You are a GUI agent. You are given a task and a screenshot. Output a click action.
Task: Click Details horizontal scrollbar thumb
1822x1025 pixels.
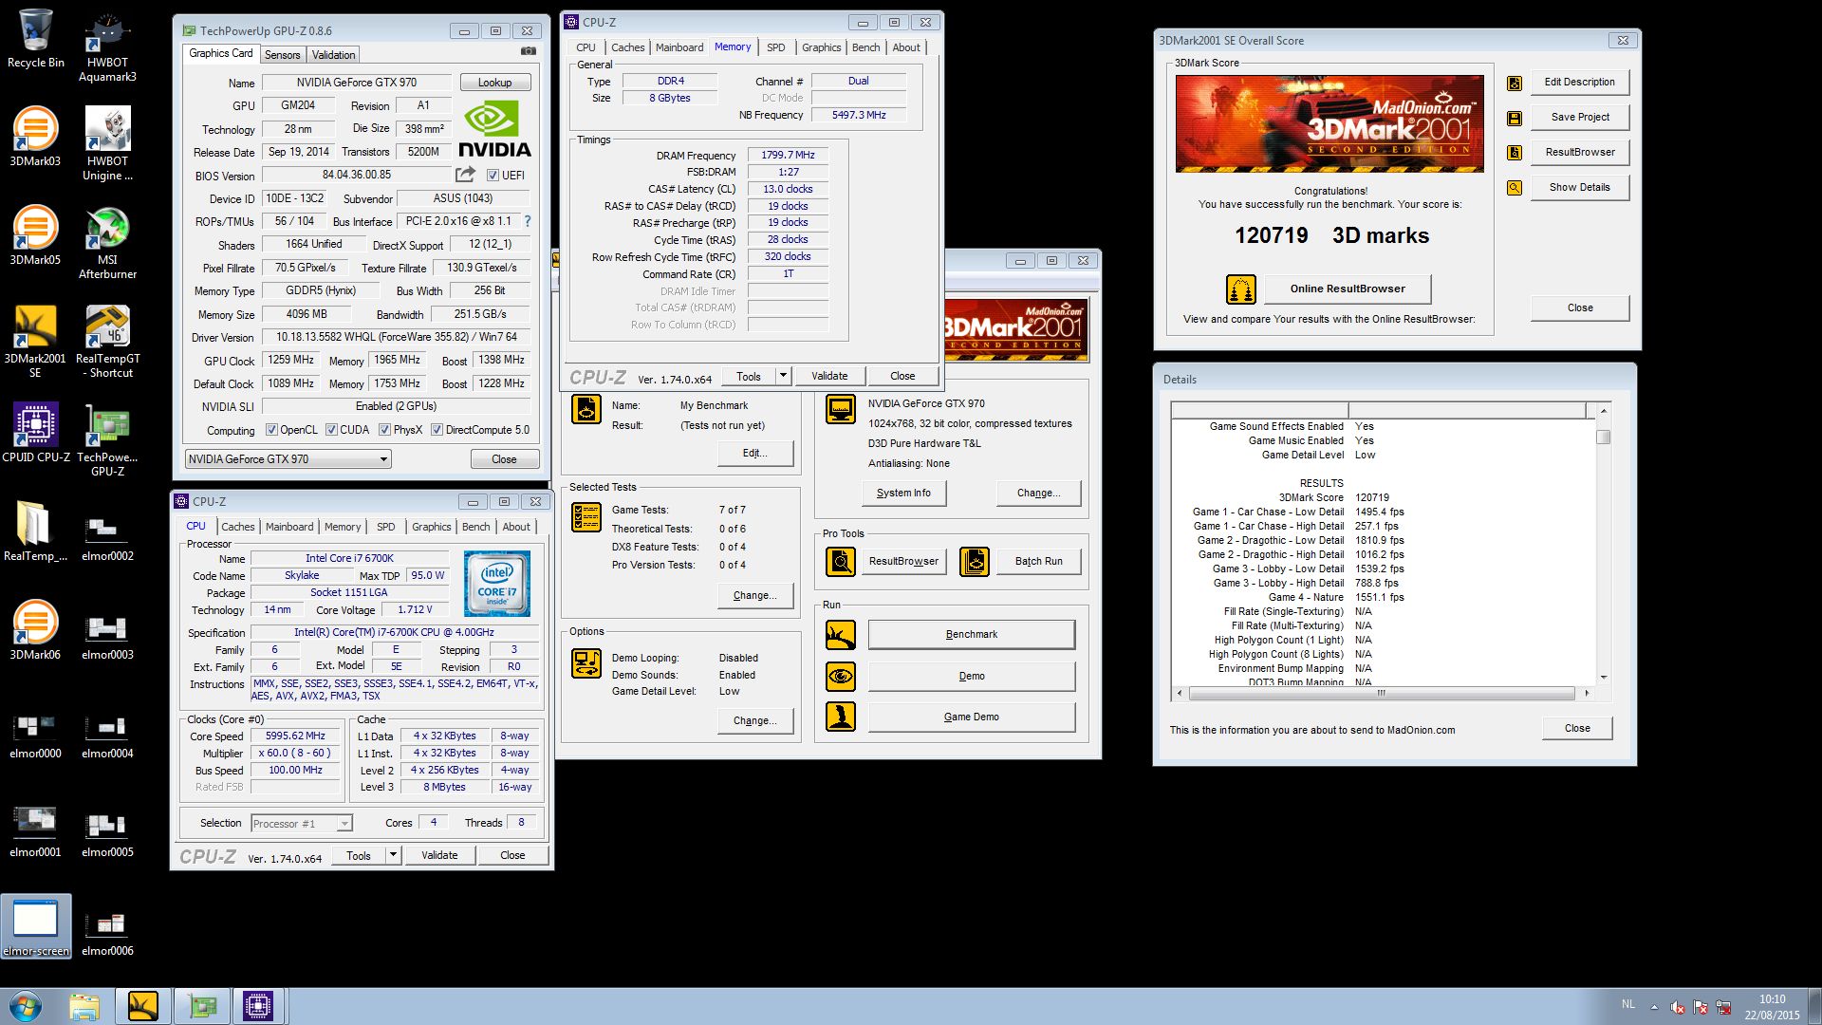click(1382, 693)
